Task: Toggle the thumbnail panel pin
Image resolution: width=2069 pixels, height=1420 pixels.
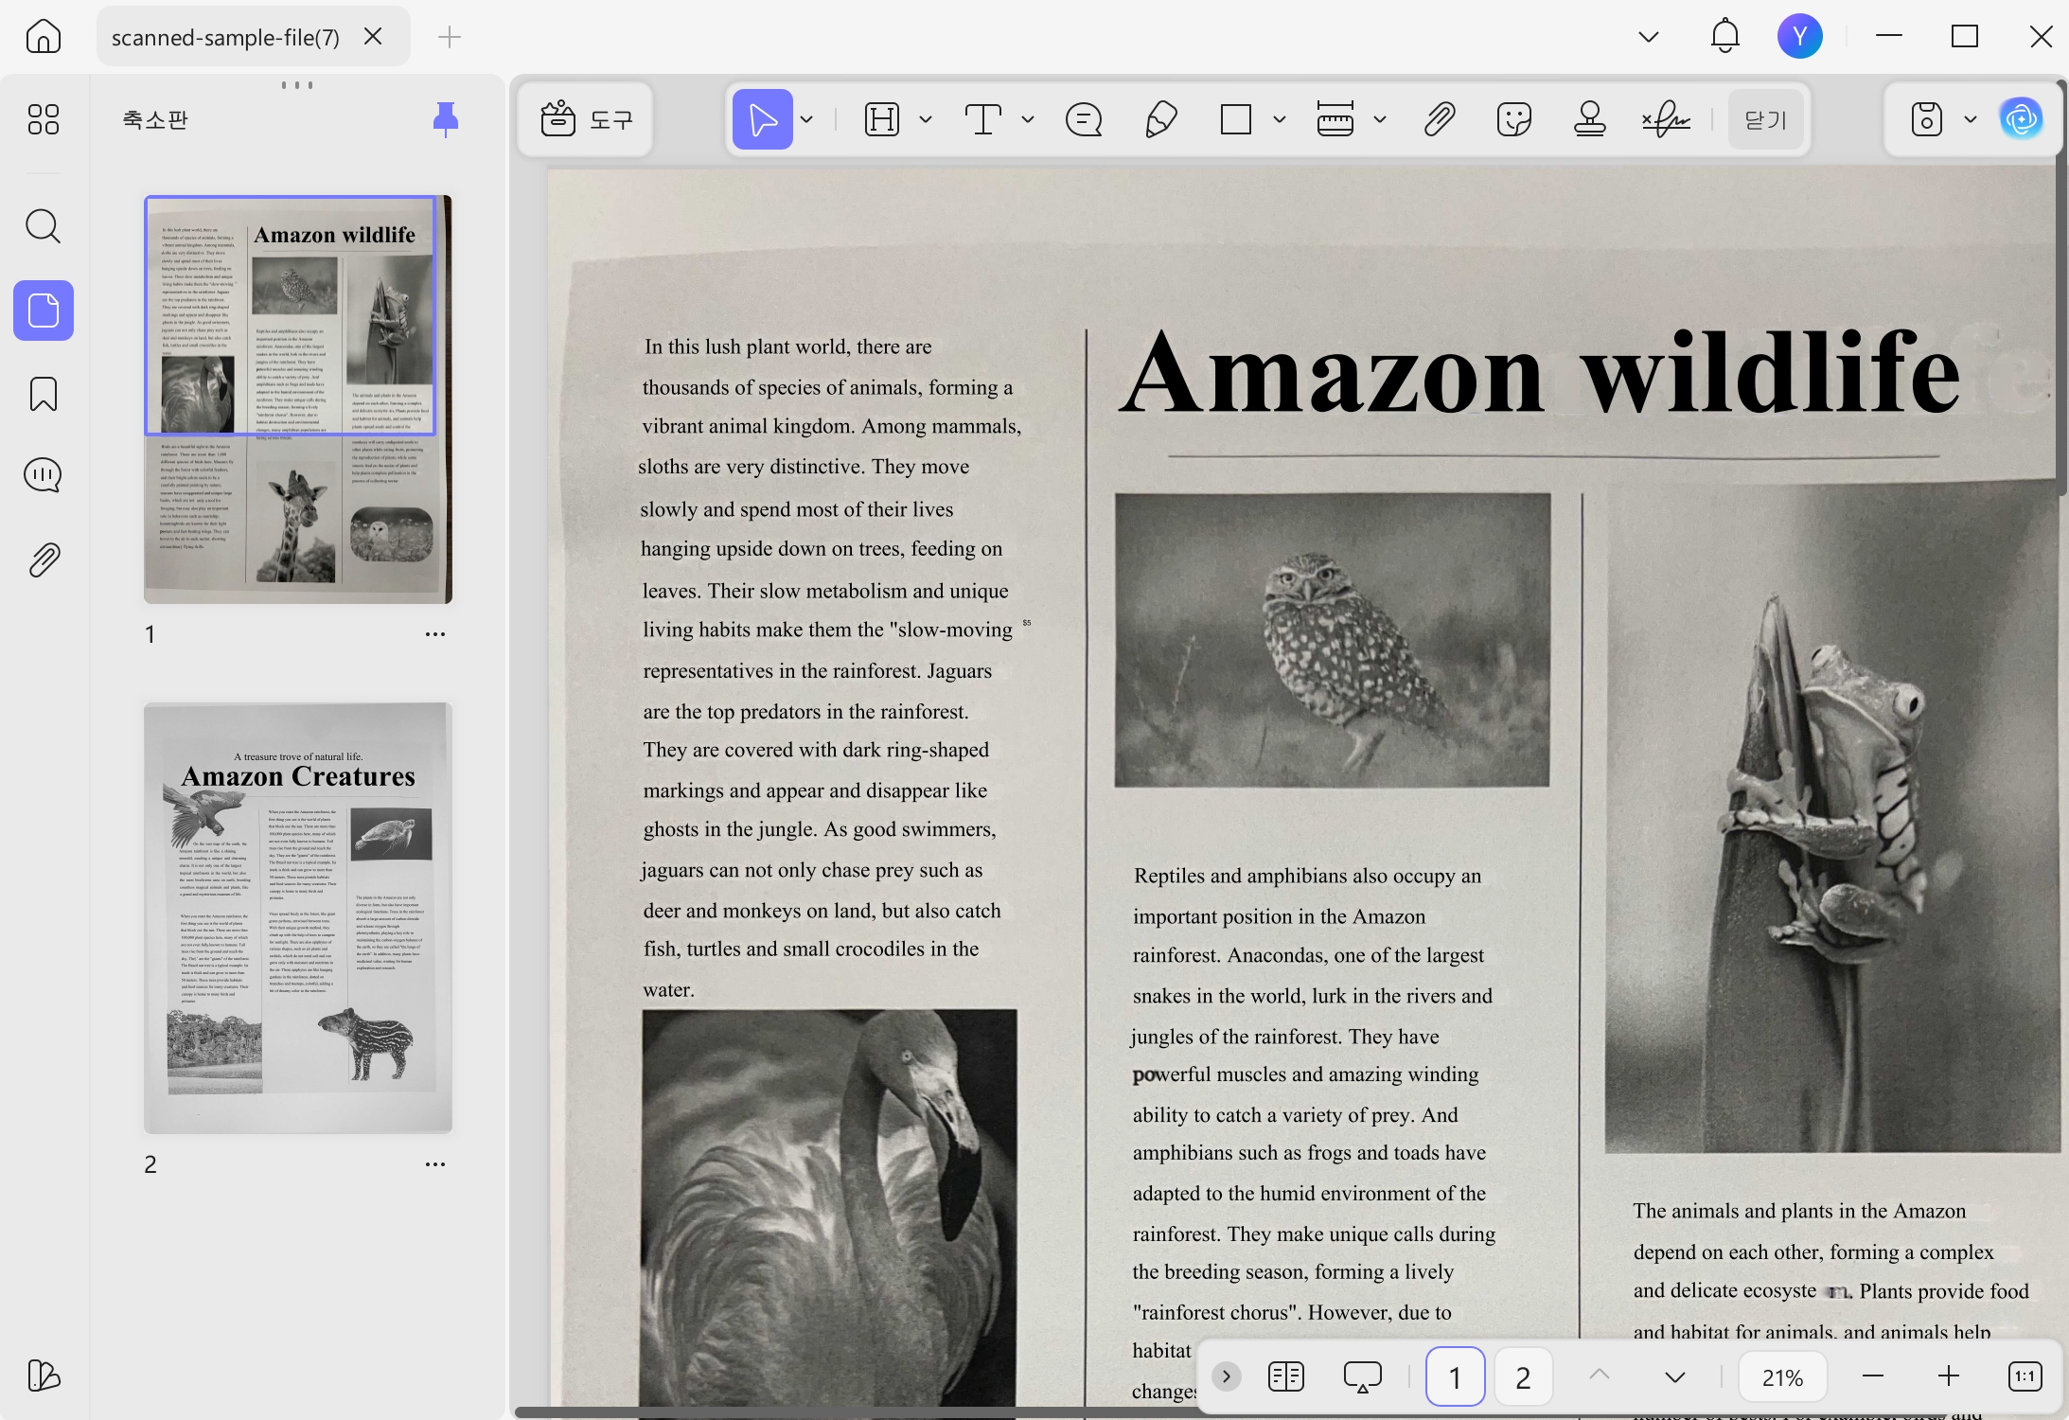Action: (445, 119)
